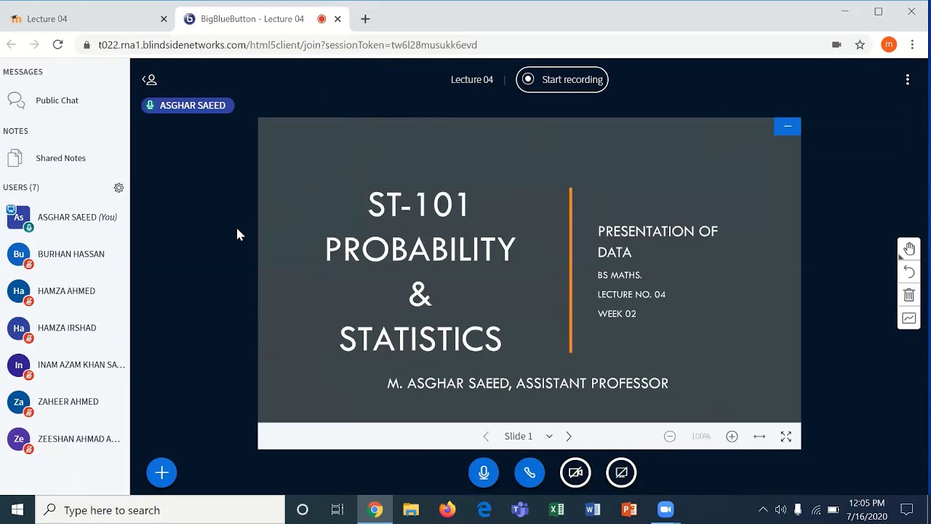Show hidden system tray icons

(763, 509)
